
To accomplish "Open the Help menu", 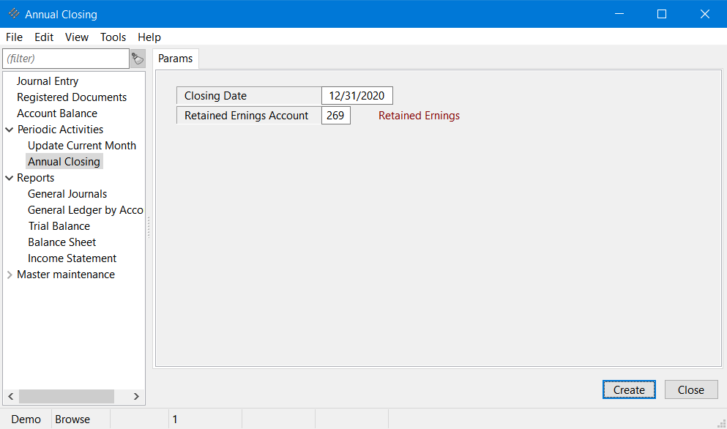I will click(x=149, y=37).
